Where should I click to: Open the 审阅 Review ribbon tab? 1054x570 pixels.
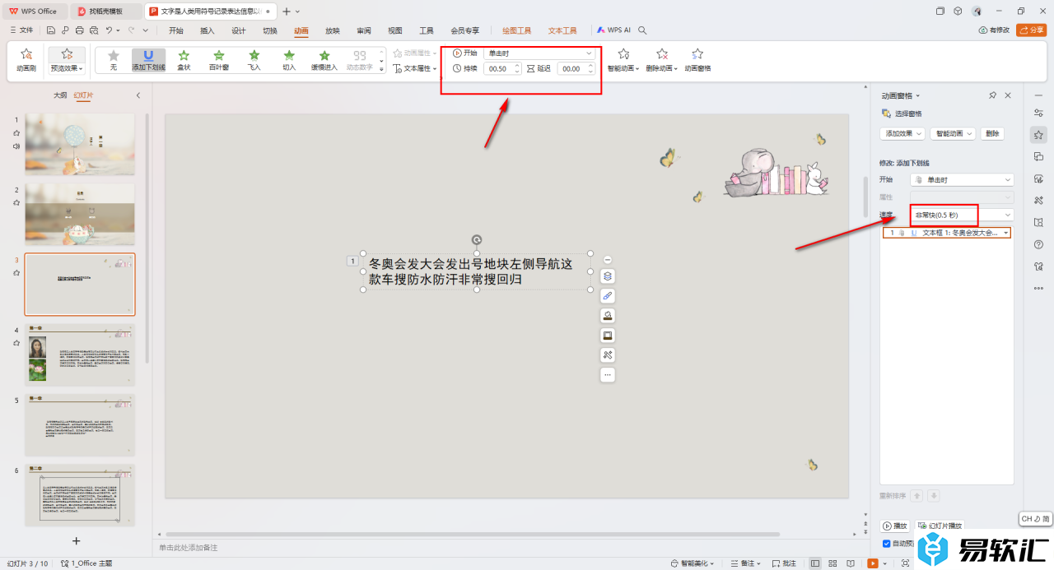point(364,30)
